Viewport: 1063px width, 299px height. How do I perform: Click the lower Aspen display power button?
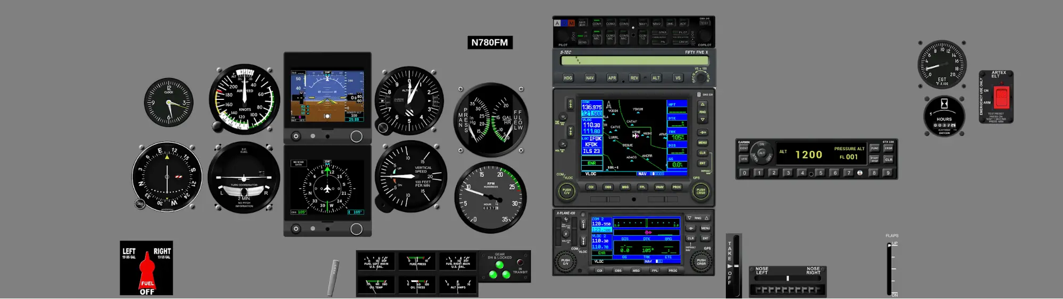pyautogui.click(x=296, y=229)
